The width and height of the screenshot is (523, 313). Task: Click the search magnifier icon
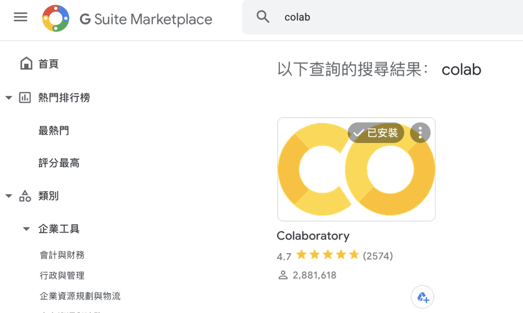(263, 16)
